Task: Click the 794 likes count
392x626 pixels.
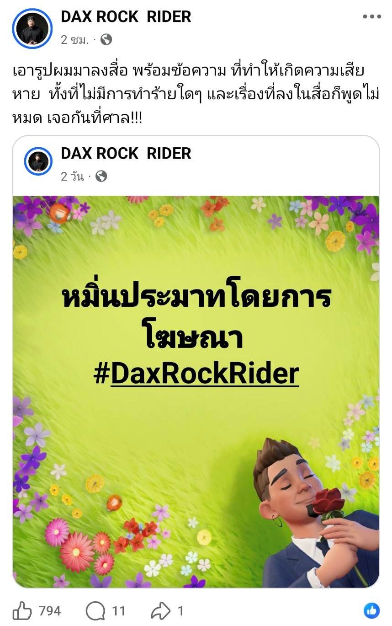Action: click(50, 611)
